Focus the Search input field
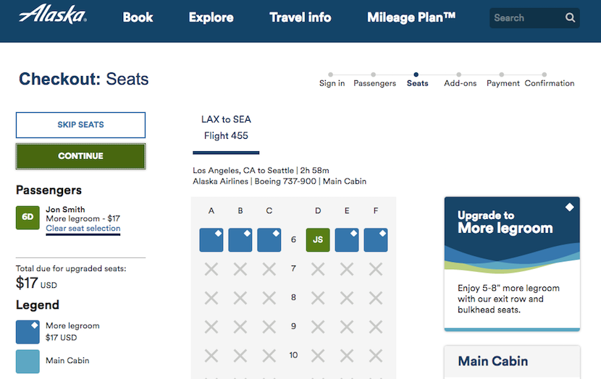The width and height of the screenshot is (601, 379). point(527,17)
